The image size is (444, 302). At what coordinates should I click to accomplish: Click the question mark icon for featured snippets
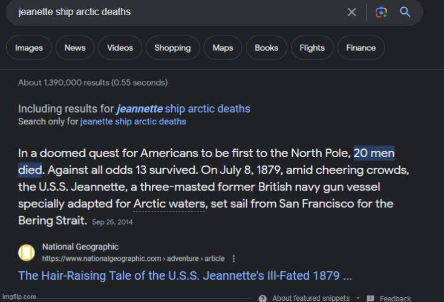point(263,298)
